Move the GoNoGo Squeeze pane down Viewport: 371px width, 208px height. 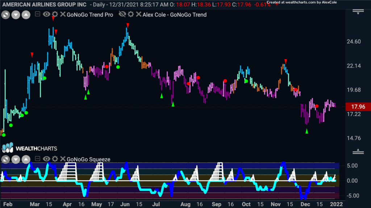pos(16,159)
